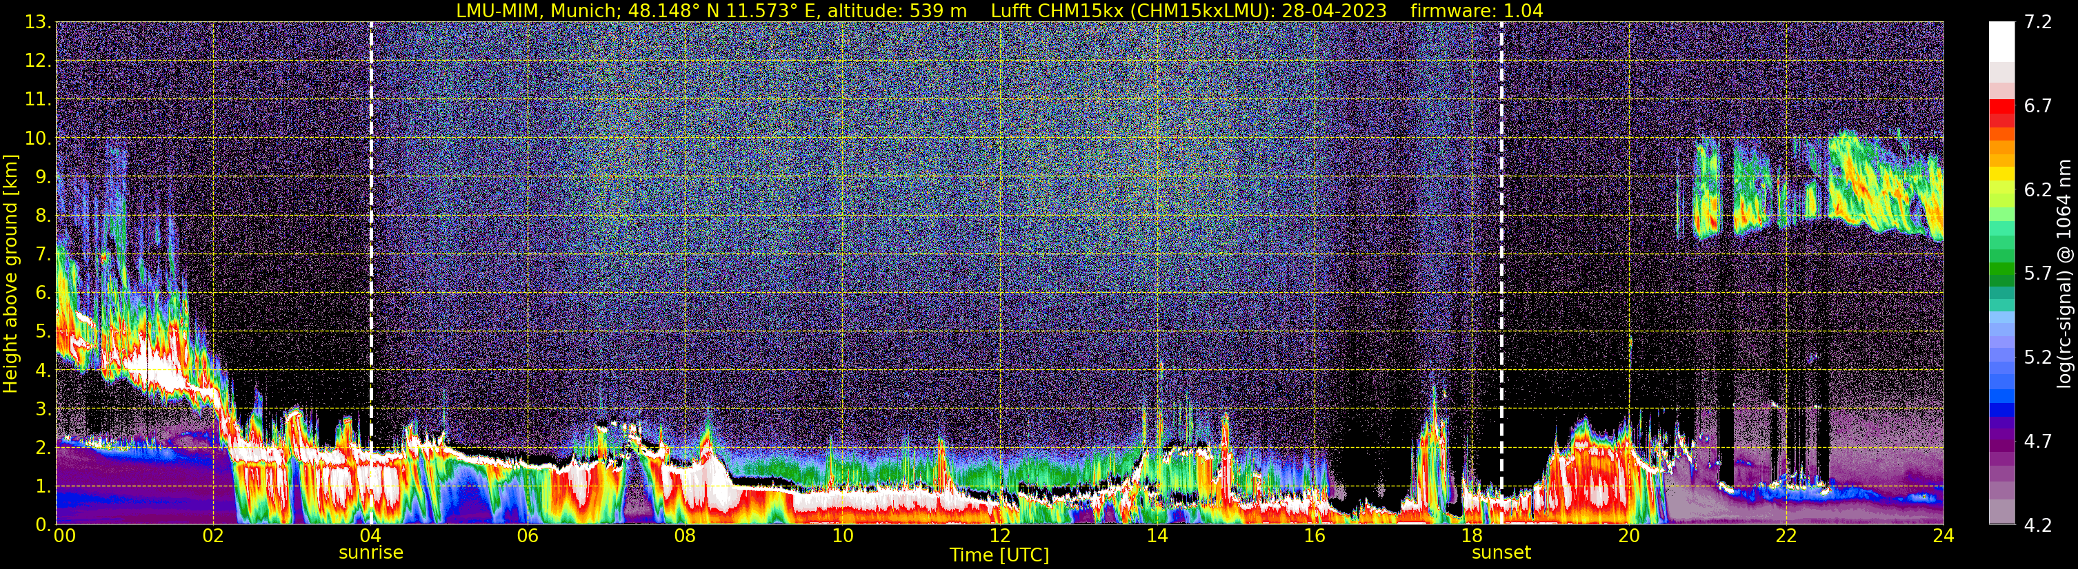Click the 18 time axis tick label
2078x569 pixels.
pos(1471,536)
